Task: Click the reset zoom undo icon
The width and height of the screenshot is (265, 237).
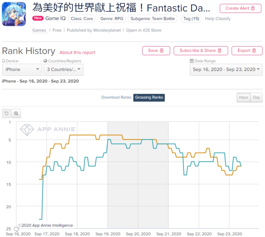Action: [x=7, y=113]
